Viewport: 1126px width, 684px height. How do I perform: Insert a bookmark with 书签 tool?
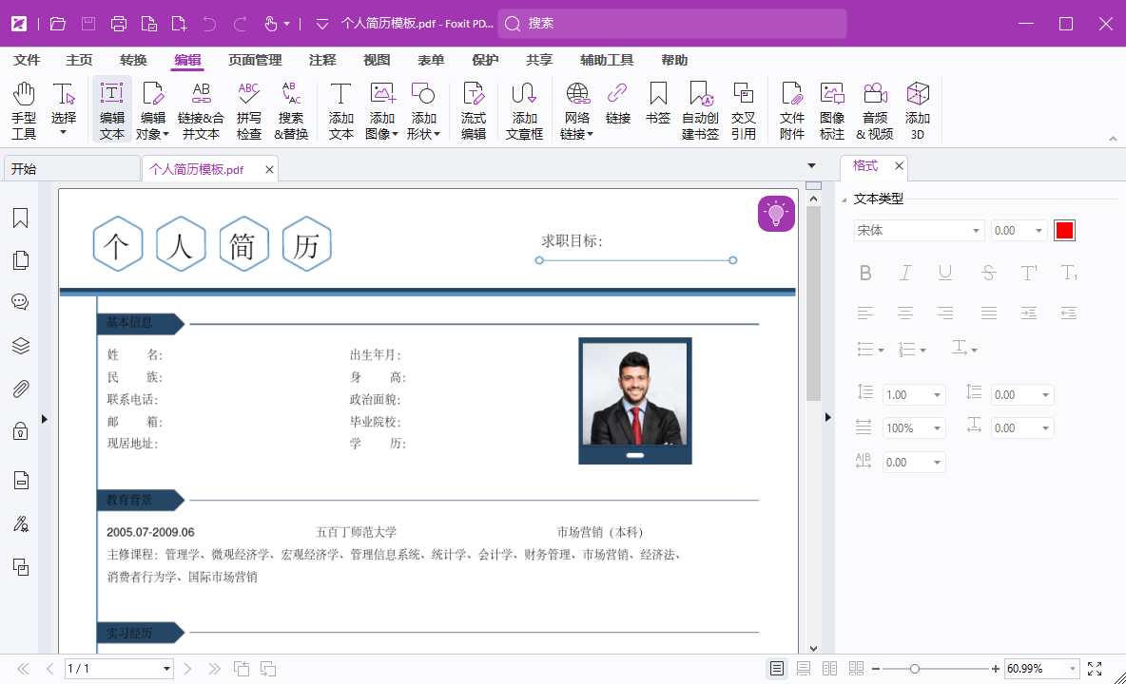coord(658,109)
